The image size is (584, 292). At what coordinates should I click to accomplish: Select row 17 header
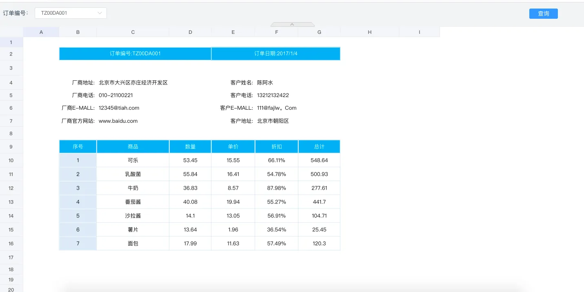pos(11,257)
